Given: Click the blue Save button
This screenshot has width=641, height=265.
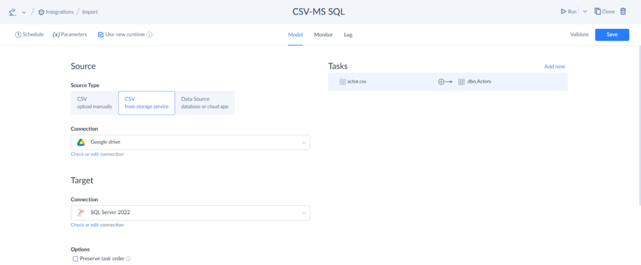Looking at the screenshot, I should [612, 34].
